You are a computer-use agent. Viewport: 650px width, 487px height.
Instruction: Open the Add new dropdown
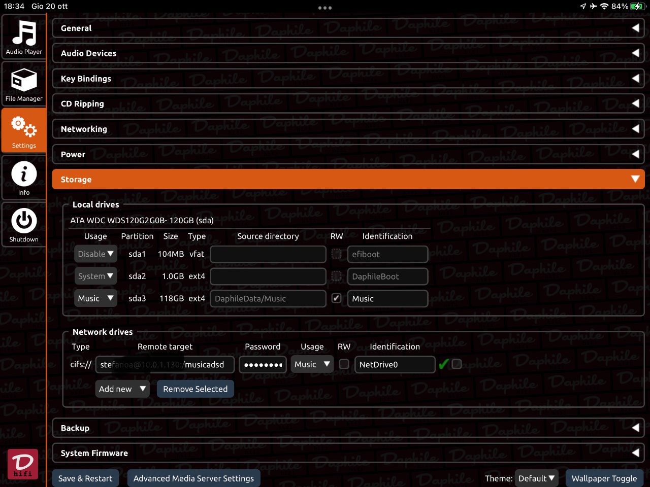(x=122, y=389)
